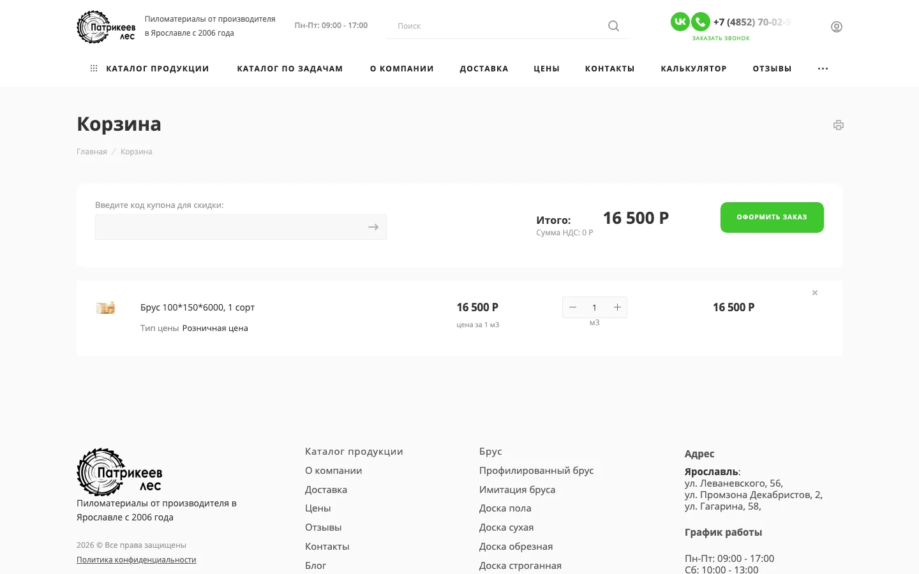This screenshot has width=919, height=574.
Task: Open footer Доска пола link
Action: [505, 508]
